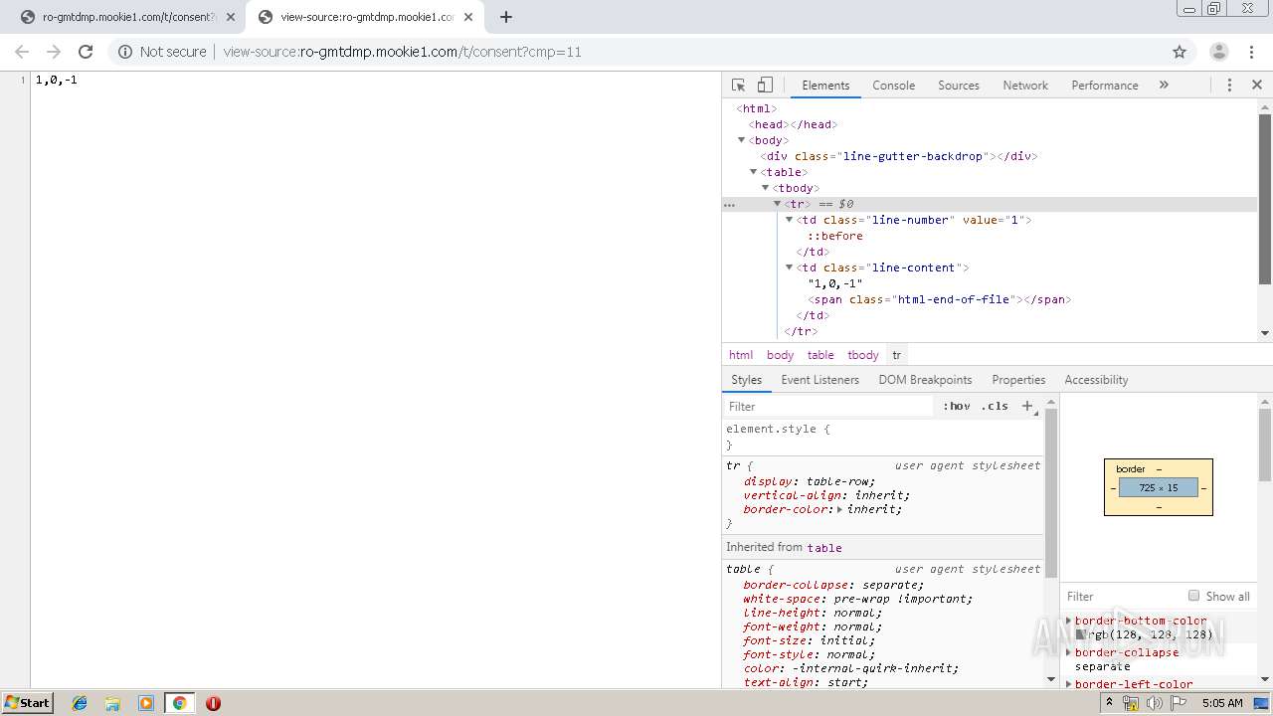
Task: Select the html-end-of-file span node
Action: pos(939,299)
